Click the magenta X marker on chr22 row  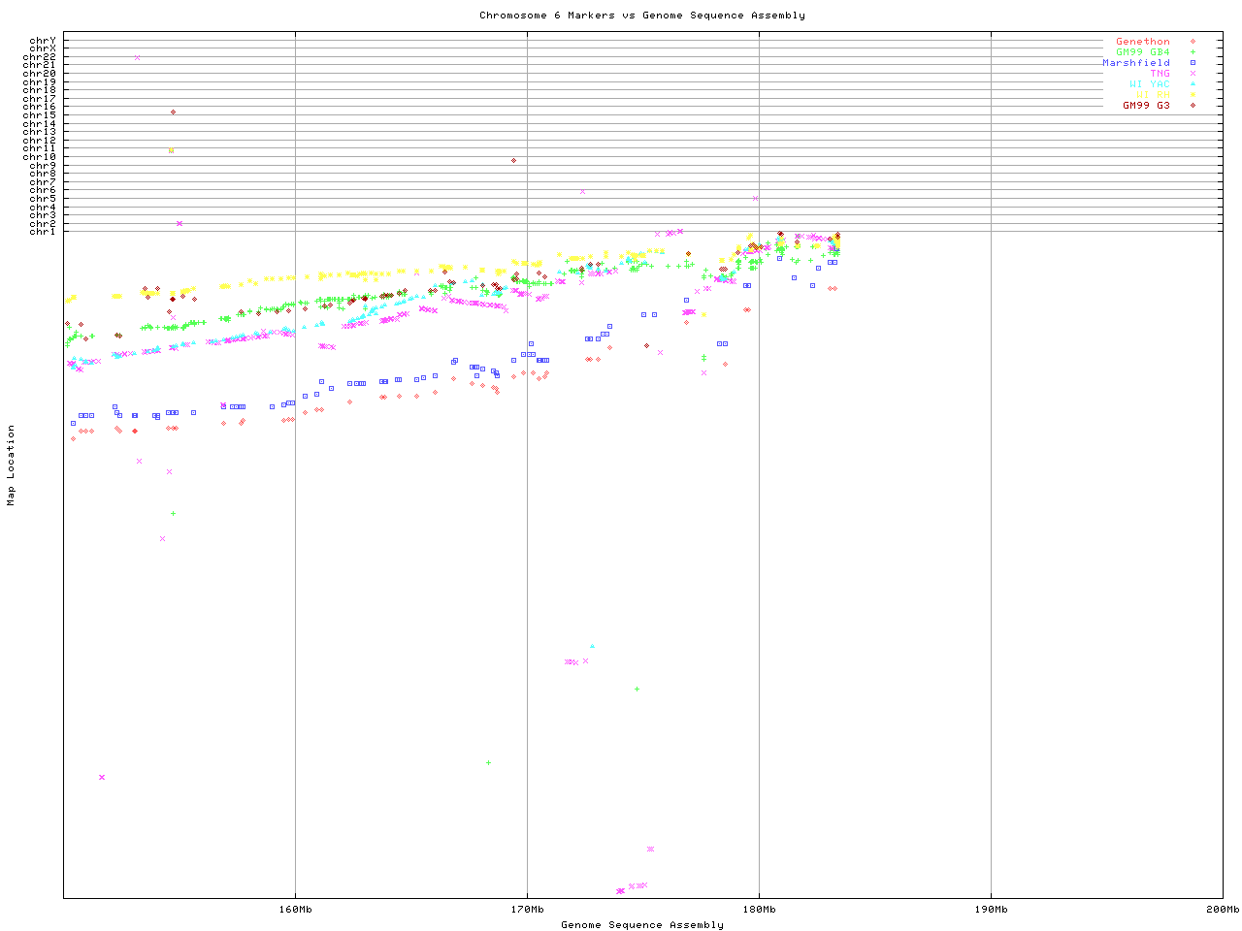point(137,57)
